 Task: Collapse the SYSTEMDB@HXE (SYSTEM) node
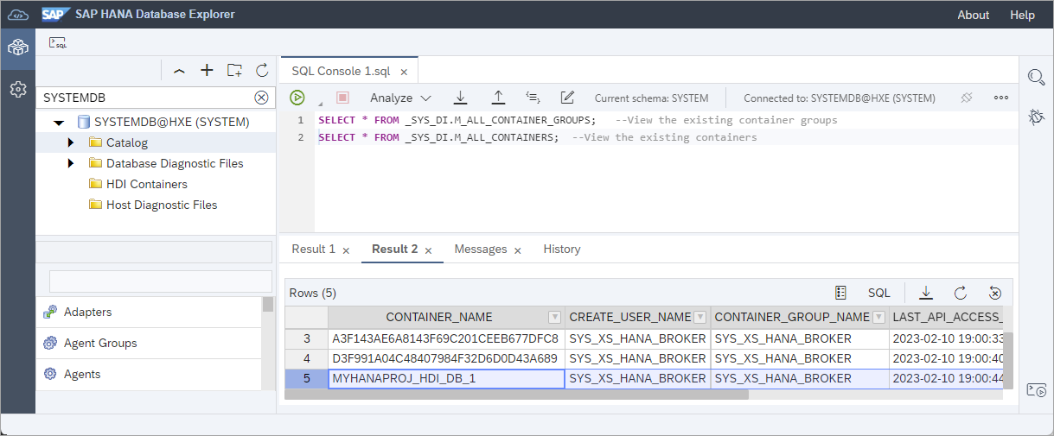59,123
